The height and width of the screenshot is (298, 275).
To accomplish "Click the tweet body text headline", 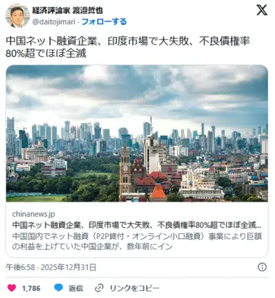I will 128,47.
